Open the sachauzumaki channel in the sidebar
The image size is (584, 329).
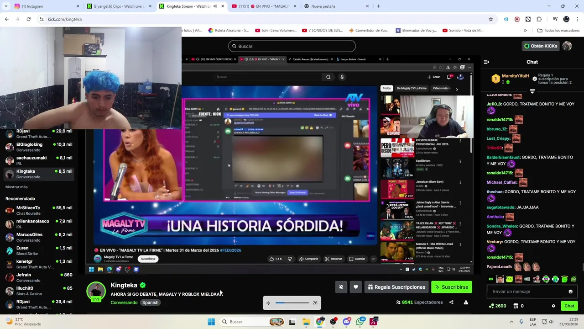click(x=39, y=160)
